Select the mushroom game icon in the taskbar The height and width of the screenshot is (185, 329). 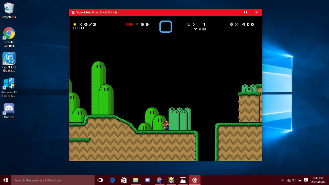195,180
